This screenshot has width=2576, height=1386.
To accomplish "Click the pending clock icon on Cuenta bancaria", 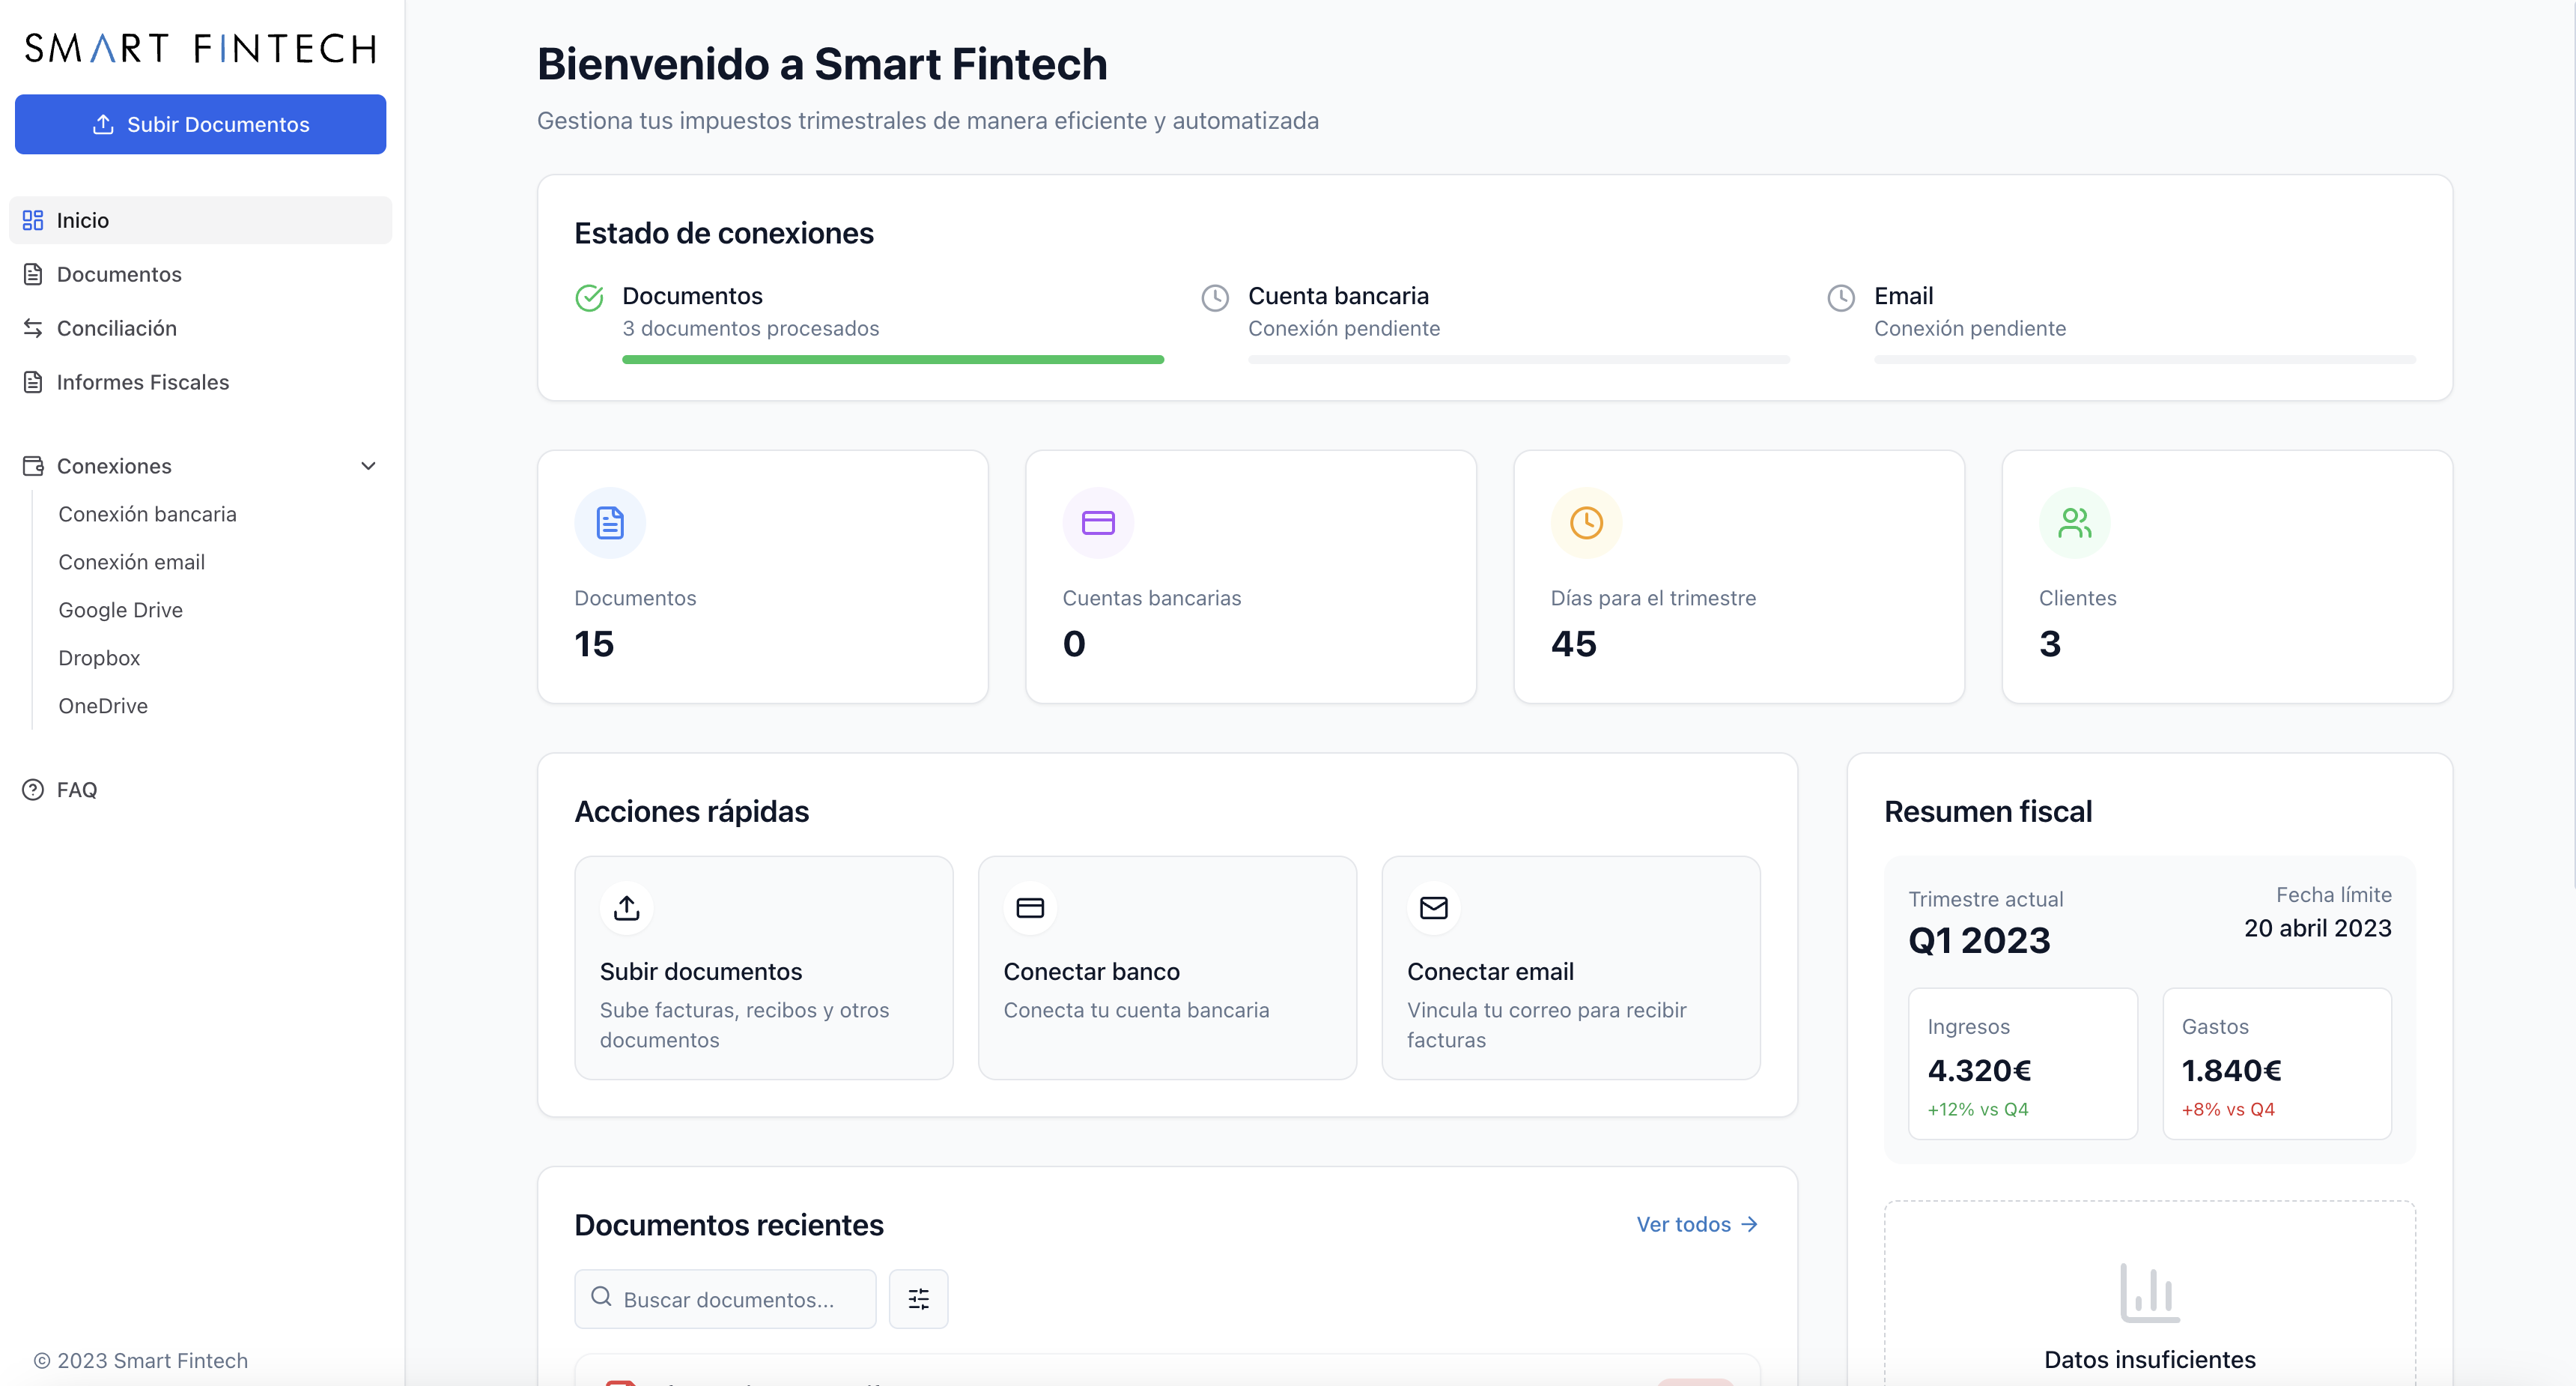I will click(1215, 297).
